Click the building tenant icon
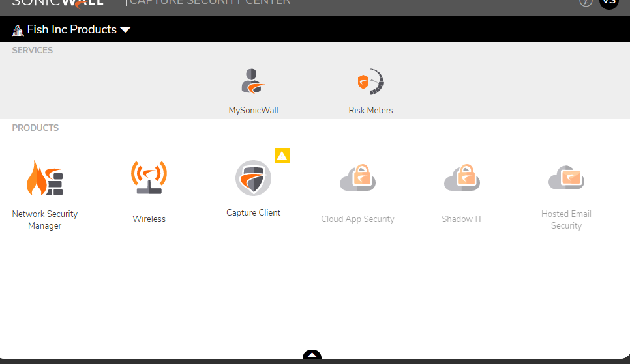 (18, 30)
